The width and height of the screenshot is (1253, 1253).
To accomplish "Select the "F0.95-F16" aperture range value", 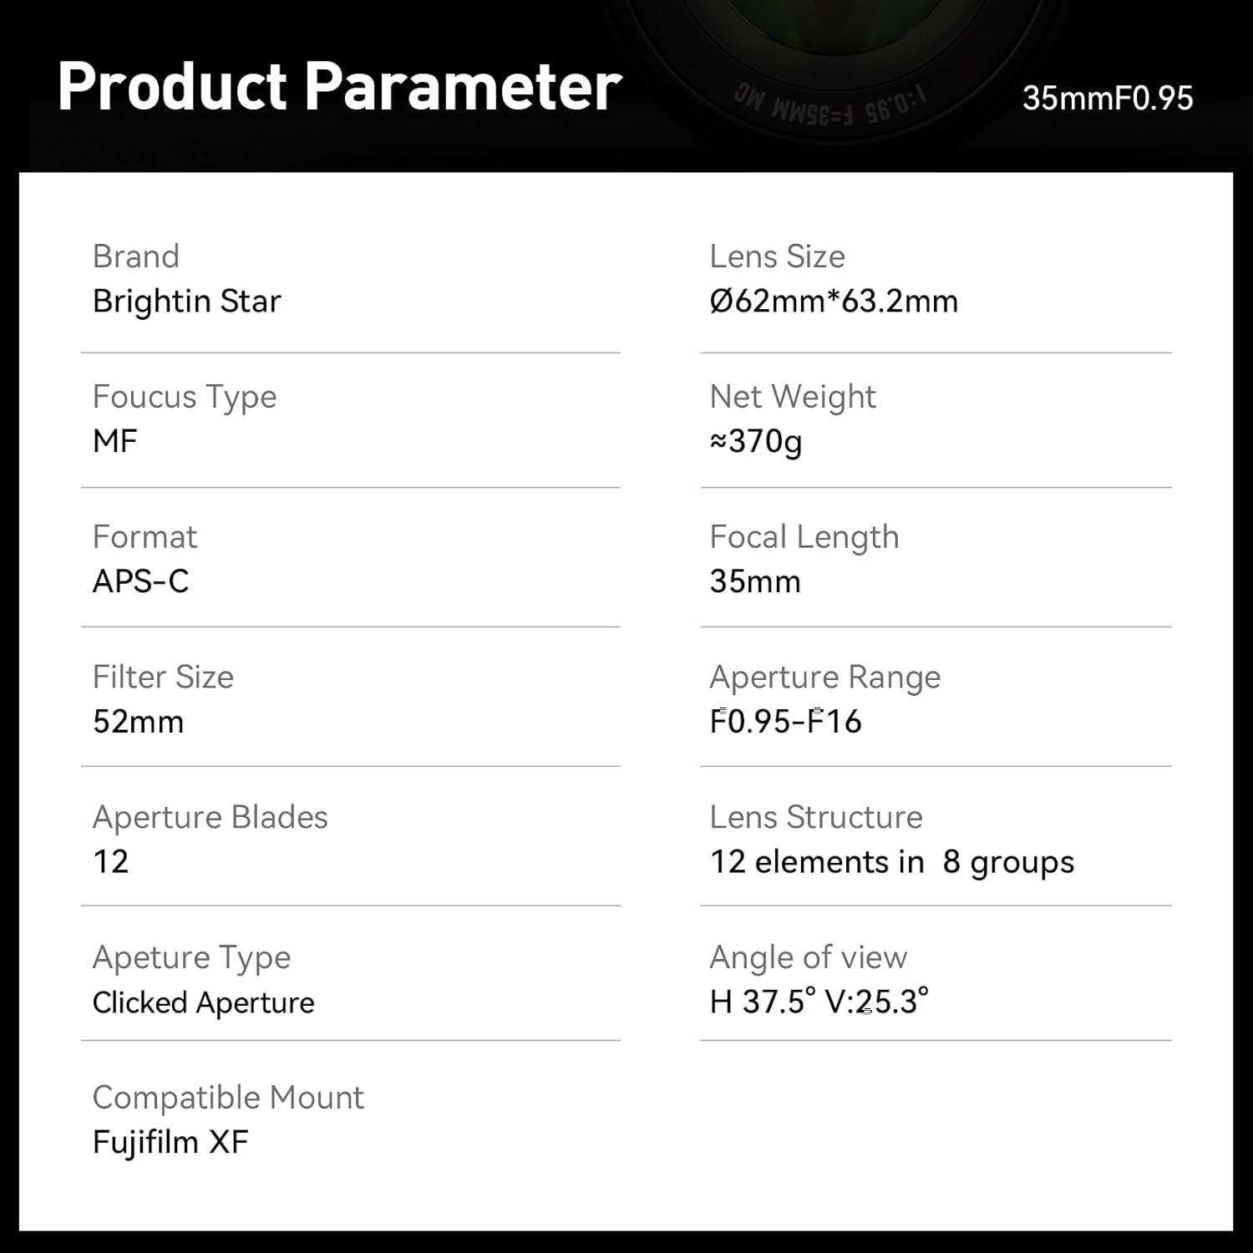I will tap(784, 722).
